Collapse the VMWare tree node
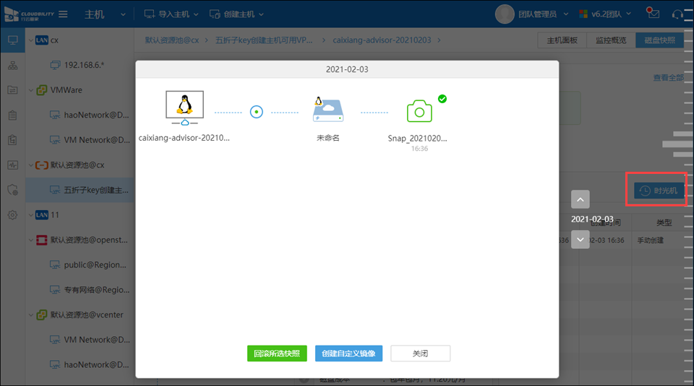The width and height of the screenshot is (694, 386). pos(30,90)
